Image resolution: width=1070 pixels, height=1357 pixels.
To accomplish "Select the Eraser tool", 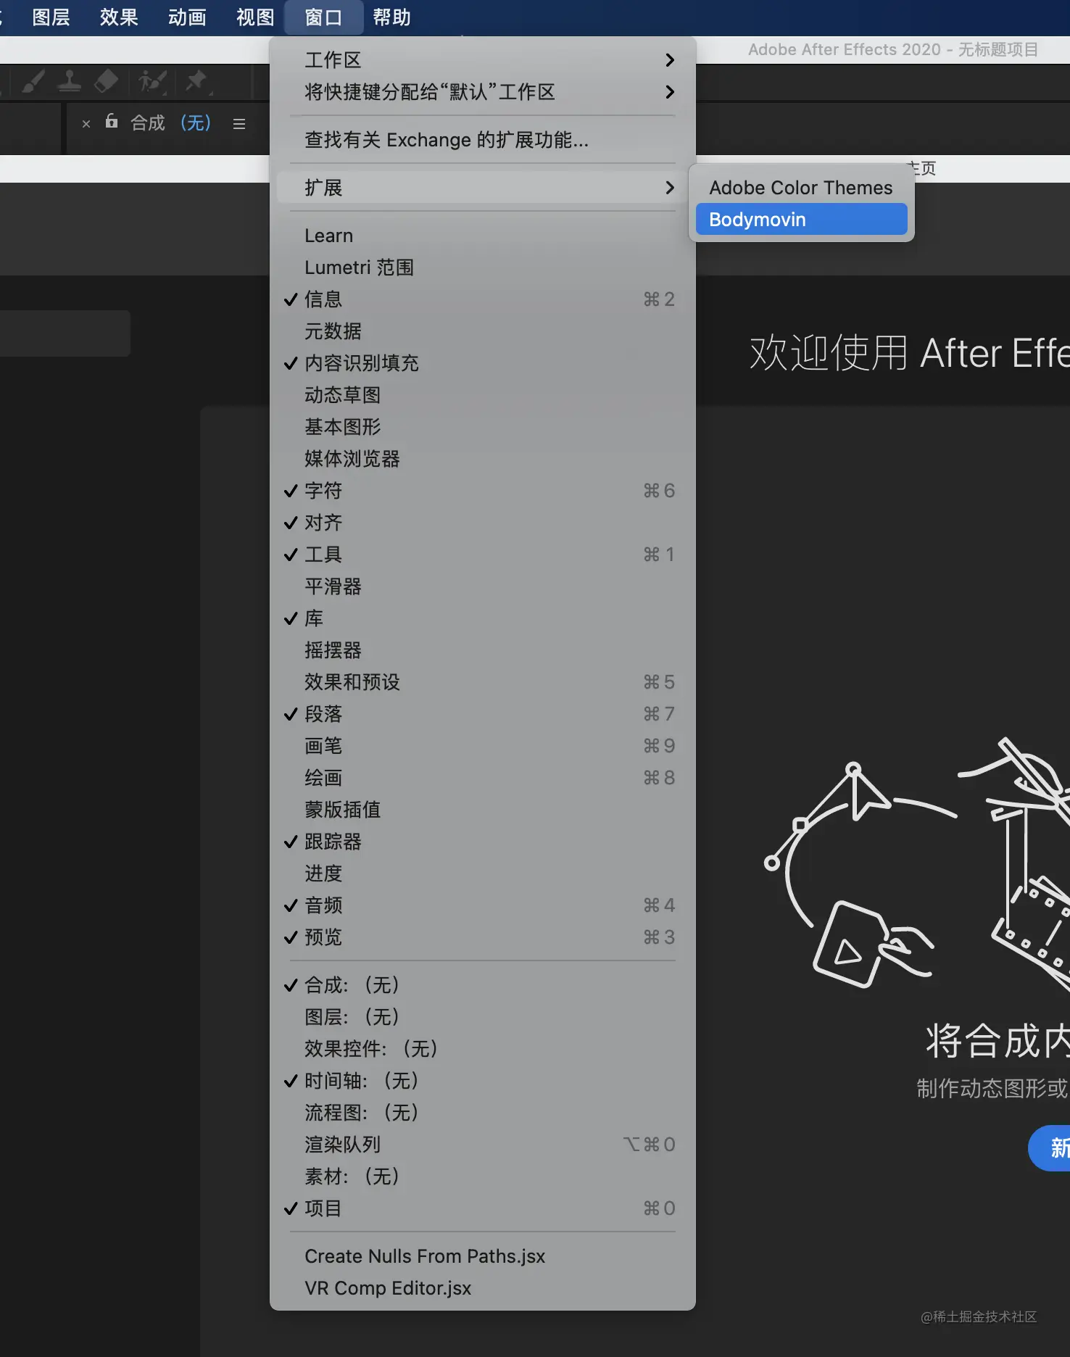I will click(106, 81).
